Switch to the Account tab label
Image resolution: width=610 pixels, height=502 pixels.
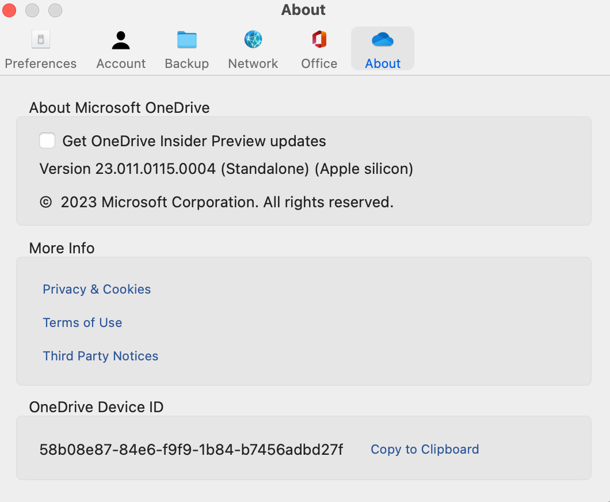pos(121,63)
